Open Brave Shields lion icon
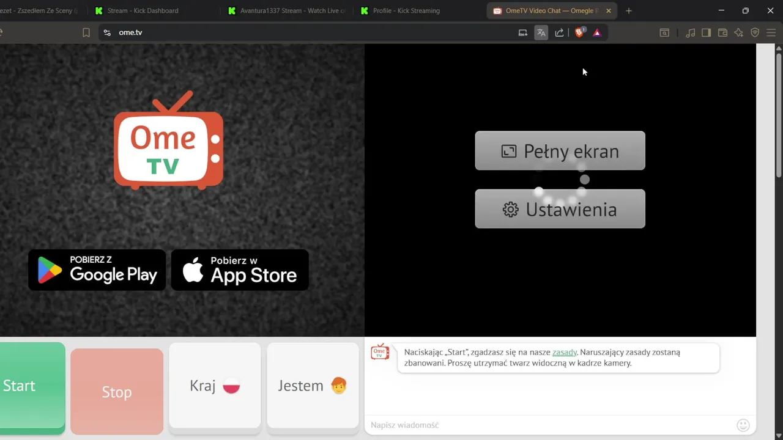Viewport: 783px width, 440px height. [580, 32]
